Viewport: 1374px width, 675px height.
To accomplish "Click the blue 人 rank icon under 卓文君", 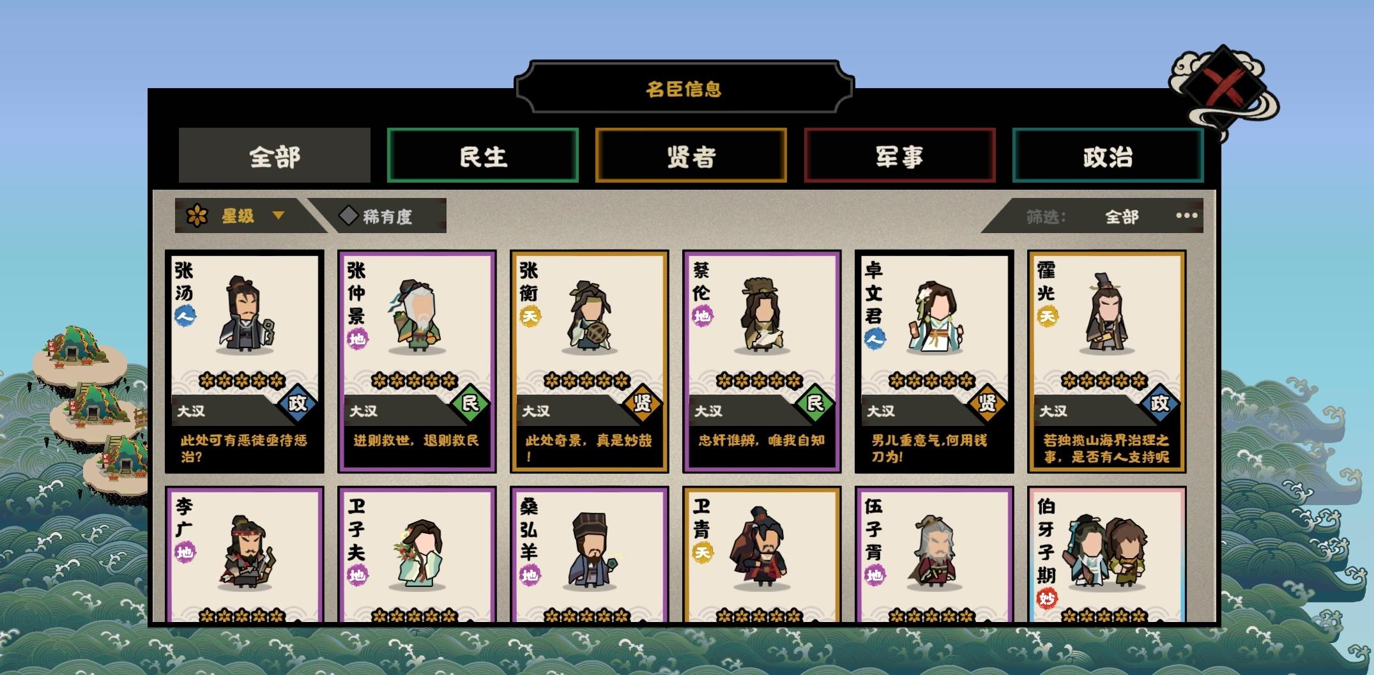I will coord(874,338).
